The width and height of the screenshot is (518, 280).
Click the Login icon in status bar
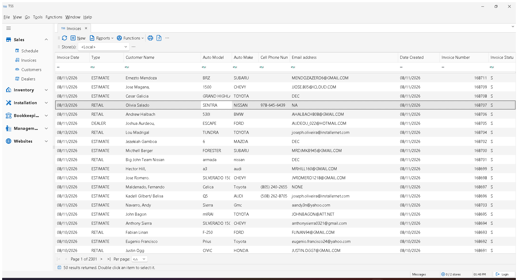[498, 274]
